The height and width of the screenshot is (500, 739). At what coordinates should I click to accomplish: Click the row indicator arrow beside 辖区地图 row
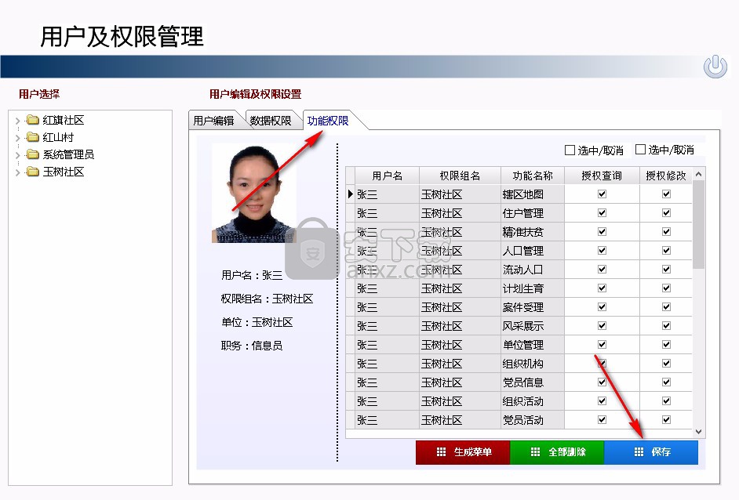[x=350, y=194]
